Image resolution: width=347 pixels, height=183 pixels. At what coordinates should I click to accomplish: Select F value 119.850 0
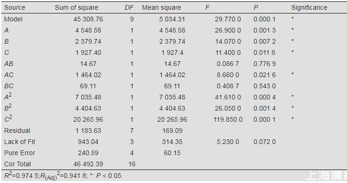[x=228, y=119]
